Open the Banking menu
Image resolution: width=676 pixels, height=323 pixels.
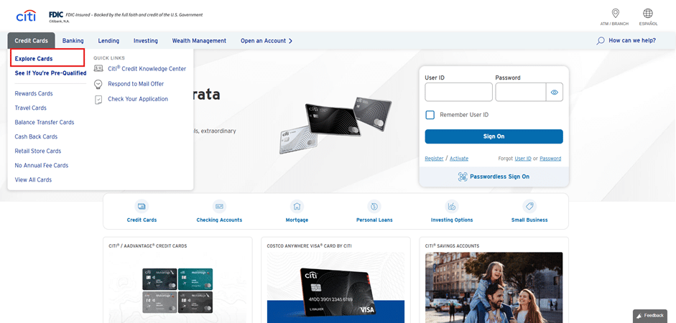coord(73,41)
